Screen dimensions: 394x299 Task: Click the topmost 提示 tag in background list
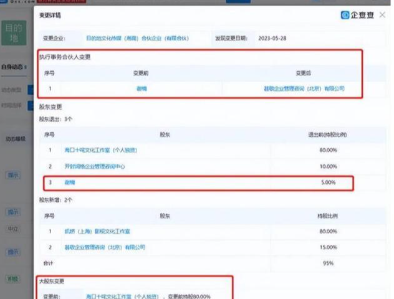click(13, 175)
